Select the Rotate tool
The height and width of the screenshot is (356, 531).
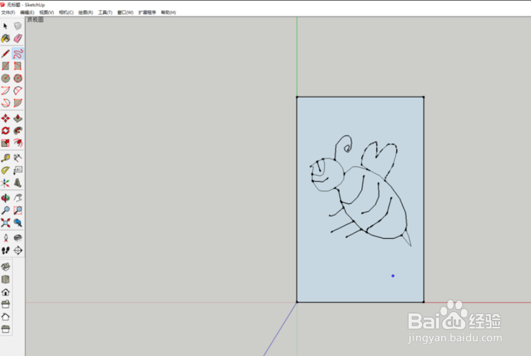6,130
